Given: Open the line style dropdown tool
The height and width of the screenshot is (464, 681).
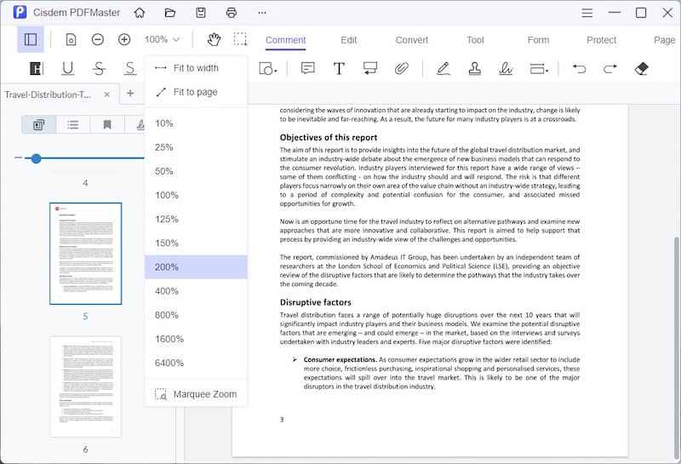Looking at the screenshot, I should click(x=539, y=68).
